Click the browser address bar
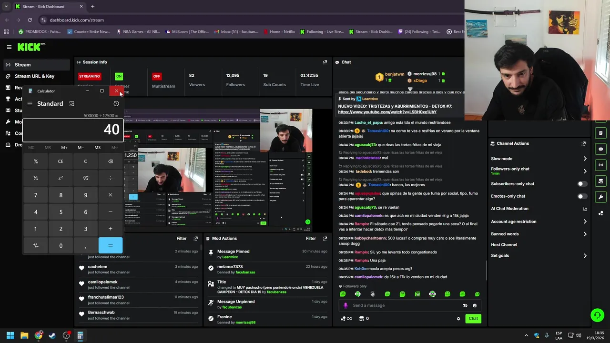Image resolution: width=610 pixels, height=343 pixels. 248,20
